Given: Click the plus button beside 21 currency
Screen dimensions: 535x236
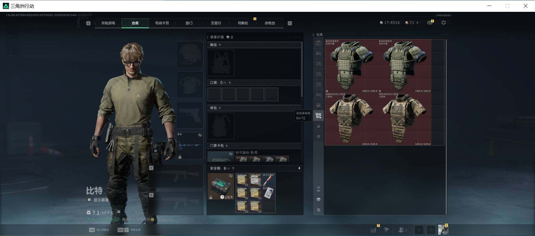Looking at the screenshot, I should (x=417, y=23).
